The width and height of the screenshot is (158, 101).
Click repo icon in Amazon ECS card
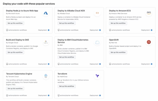coord(110,30)
